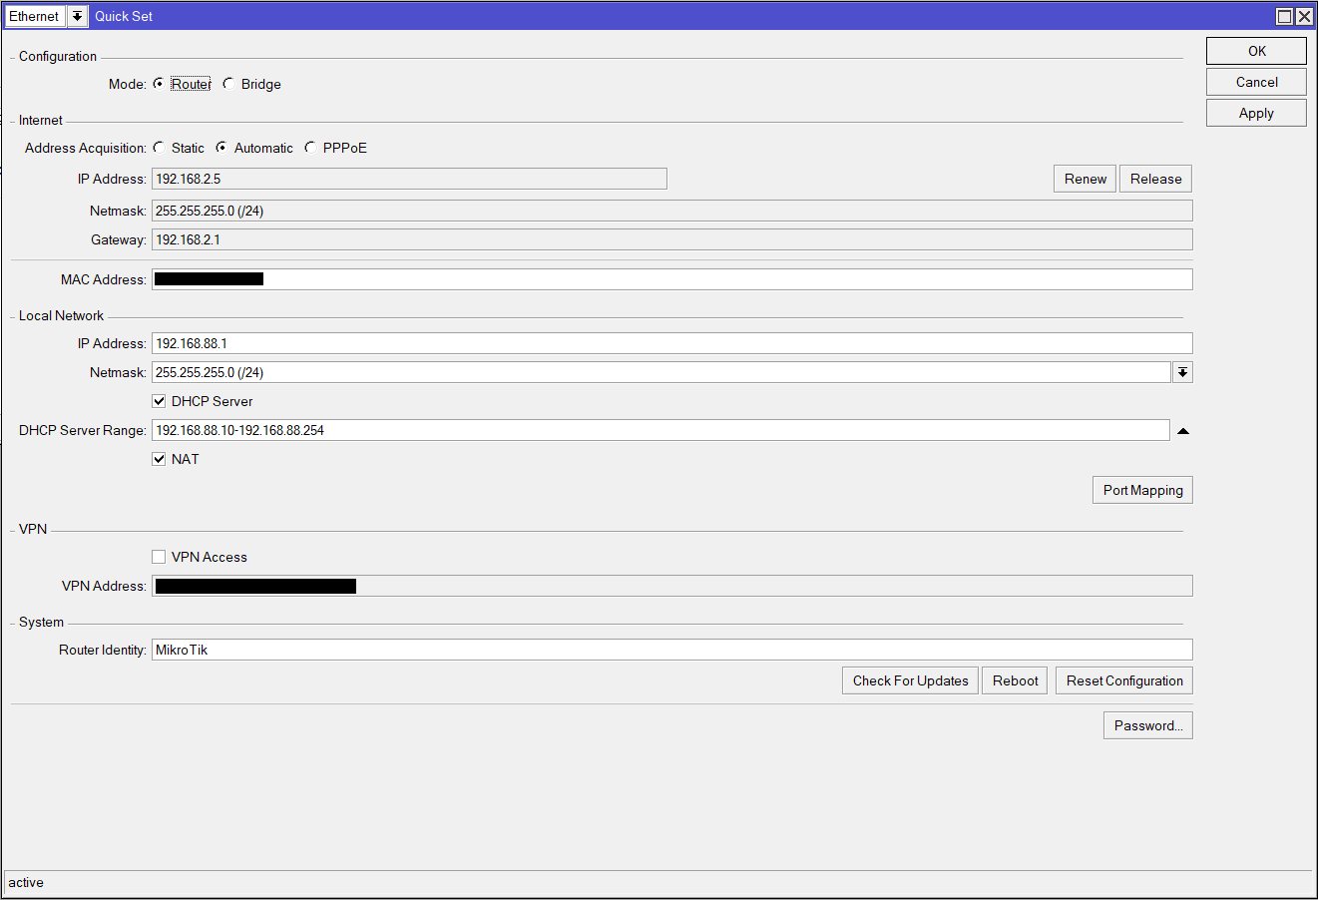
Task: Open Port Mapping settings
Action: (1141, 489)
